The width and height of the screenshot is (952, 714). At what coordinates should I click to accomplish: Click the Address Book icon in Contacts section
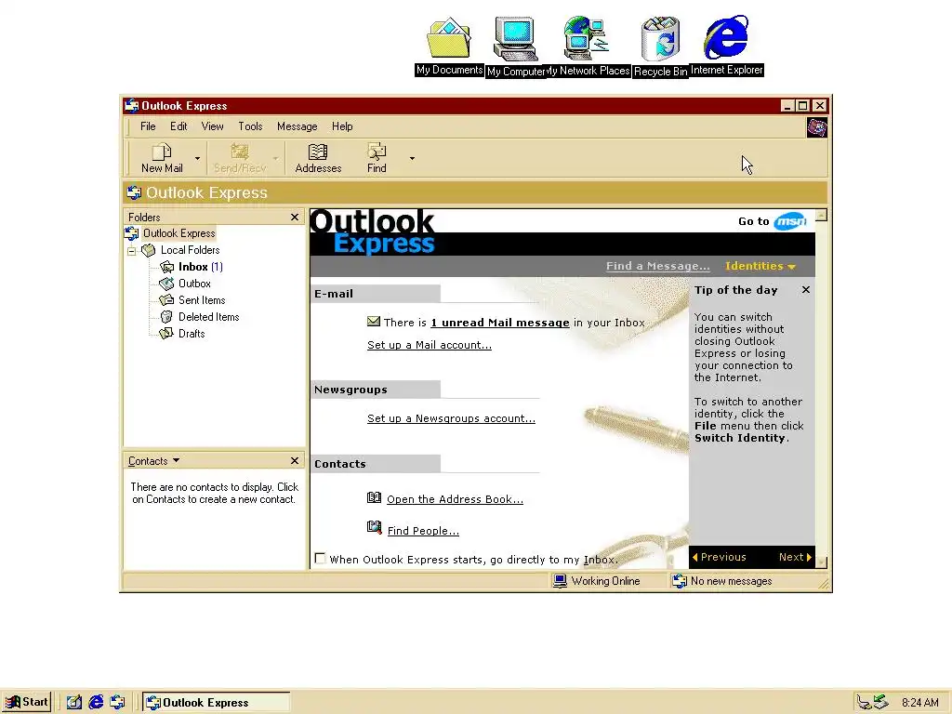(x=374, y=498)
